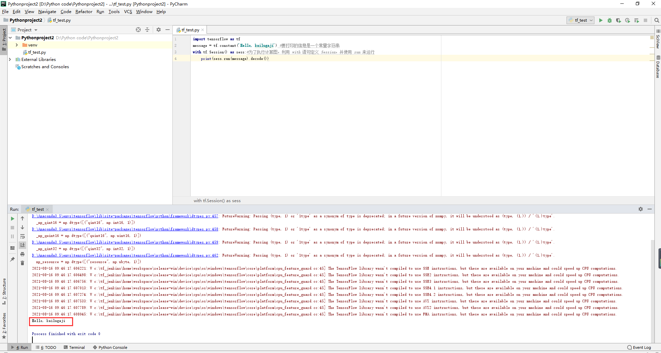Follow the dtypes.py:457 link

pyautogui.click(x=125, y=216)
